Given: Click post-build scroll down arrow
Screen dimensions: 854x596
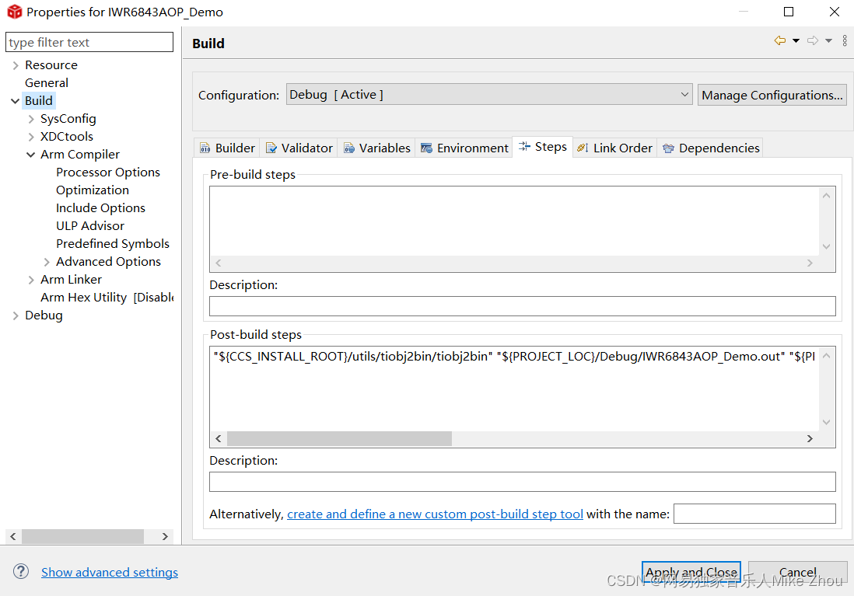Looking at the screenshot, I should pos(826,423).
